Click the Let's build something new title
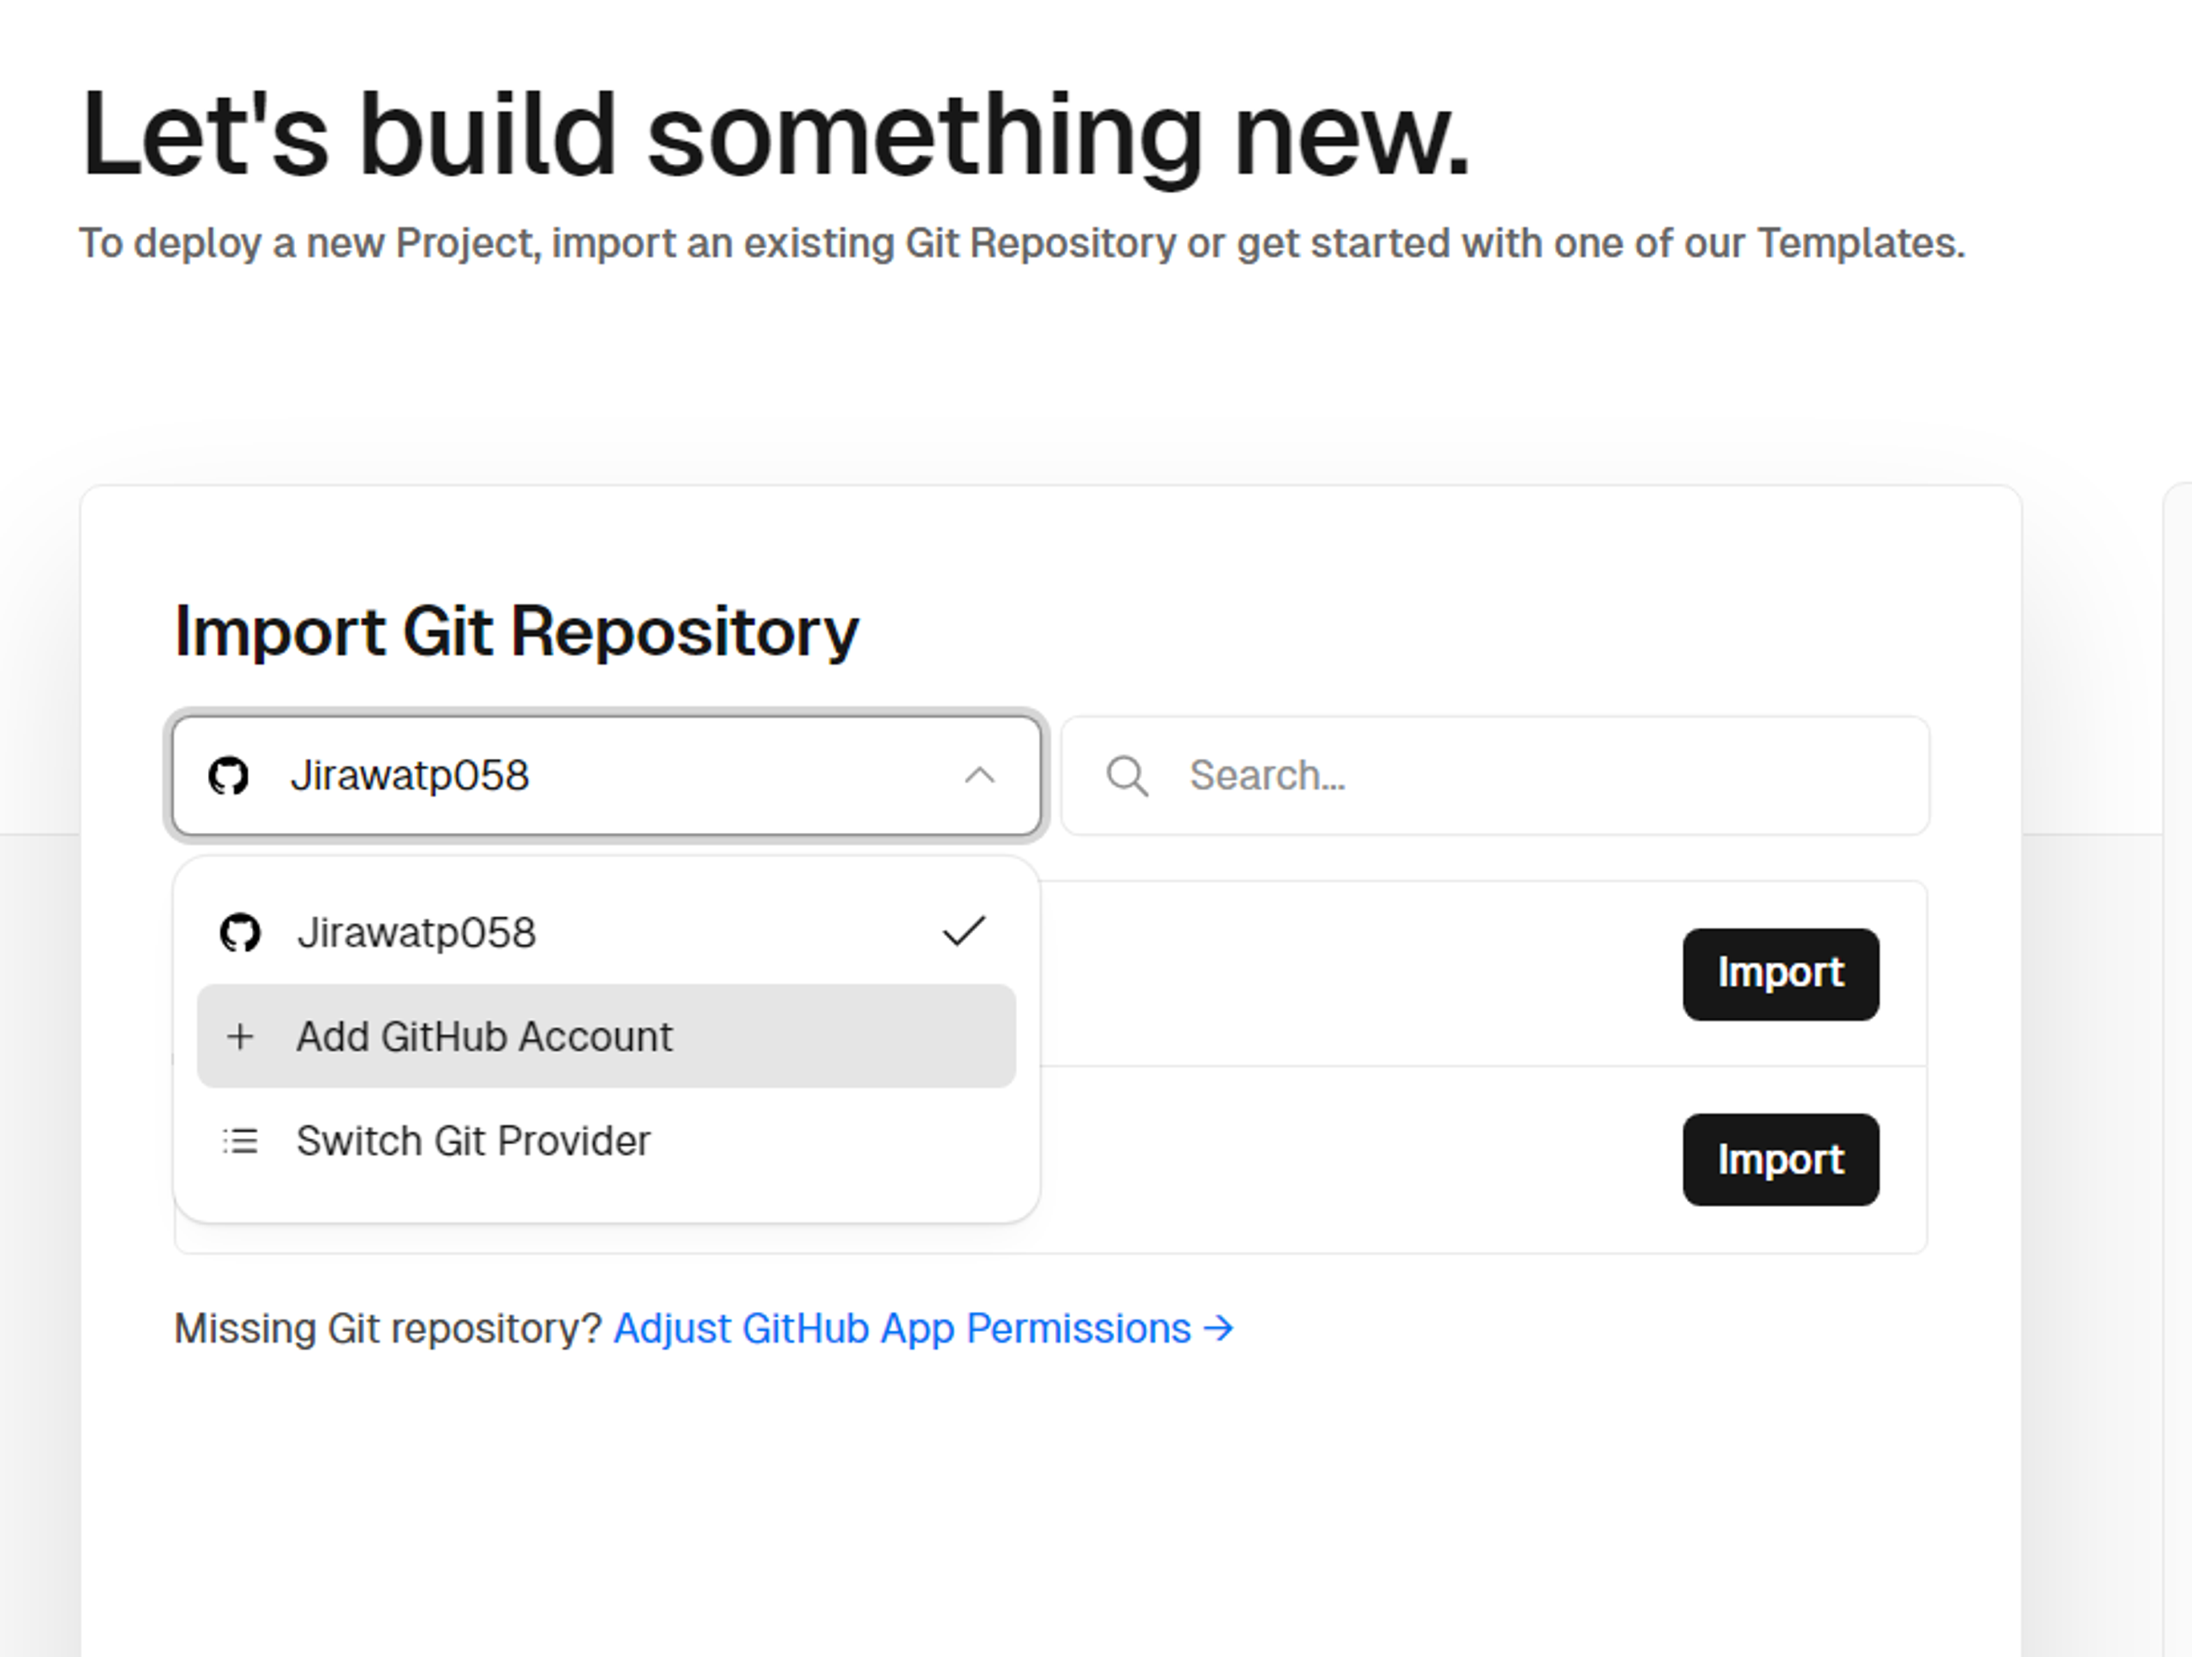 776,136
